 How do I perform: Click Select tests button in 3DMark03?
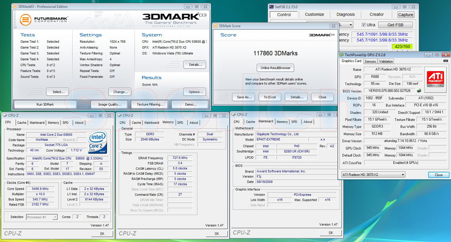pos(58,92)
